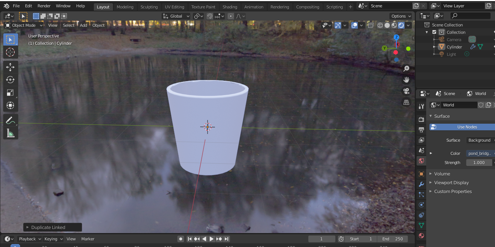Open the Physics properties tab
This screenshot has height=247, width=495.
421,205
